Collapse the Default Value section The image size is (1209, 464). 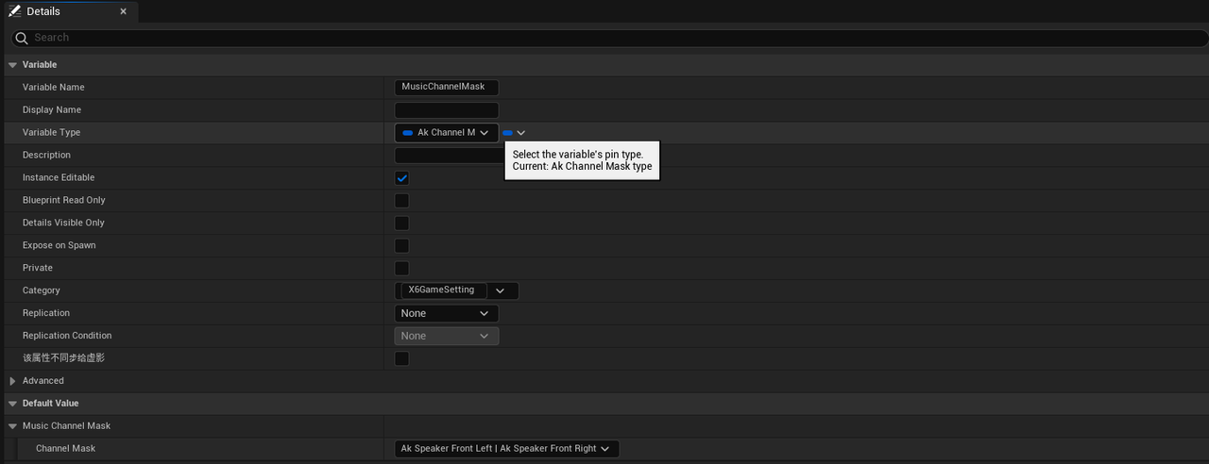pyautogui.click(x=12, y=404)
